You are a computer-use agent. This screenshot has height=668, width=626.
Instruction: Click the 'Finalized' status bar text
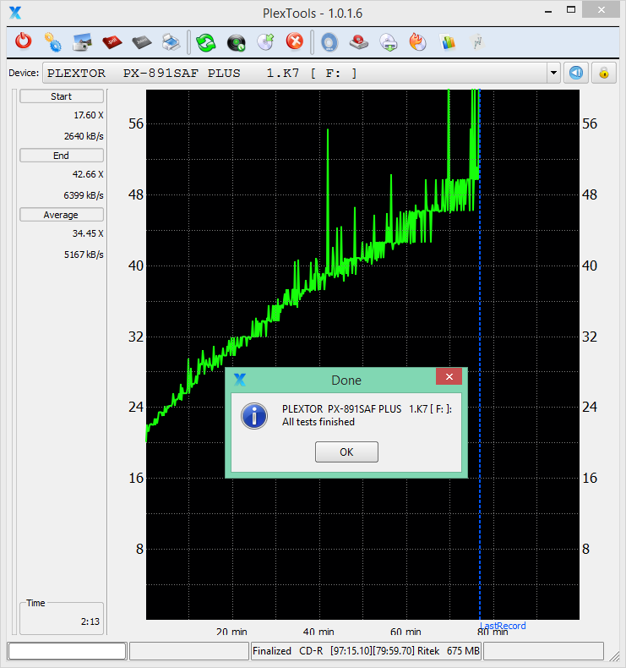[x=272, y=651]
